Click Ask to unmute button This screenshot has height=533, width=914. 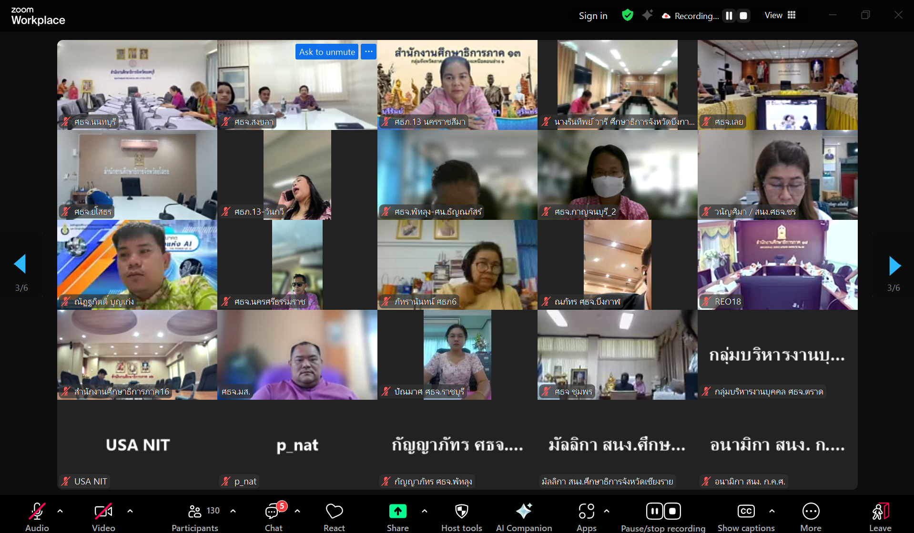tap(327, 52)
